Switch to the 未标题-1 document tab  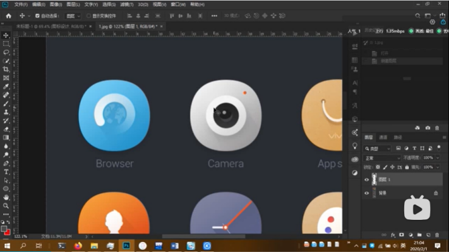pyautogui.click(x=51, y=26)
